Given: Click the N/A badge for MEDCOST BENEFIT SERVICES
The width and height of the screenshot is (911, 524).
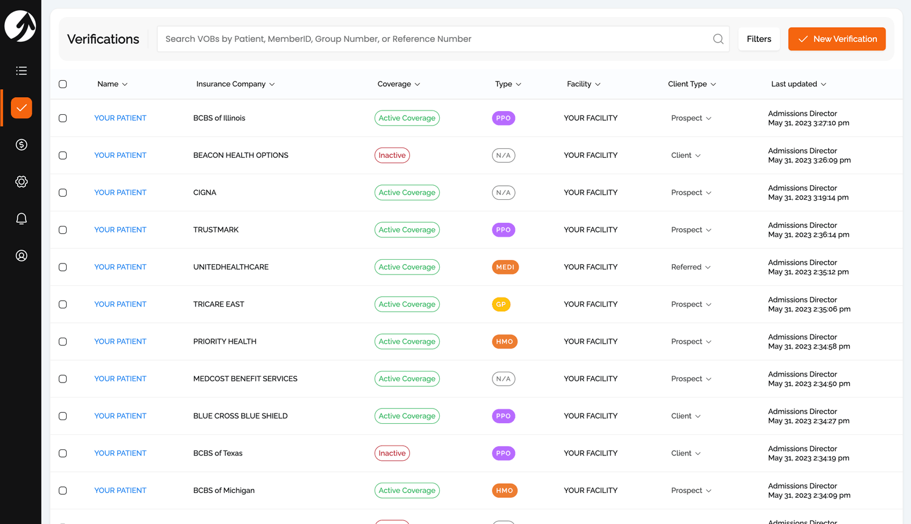Looking at the screenshot, I should pos(503,379).
